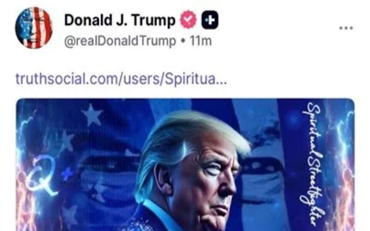Click the small blue sparkle beside the Q
The width and height of the screenshot is (370, 231).
coord(67,174)
